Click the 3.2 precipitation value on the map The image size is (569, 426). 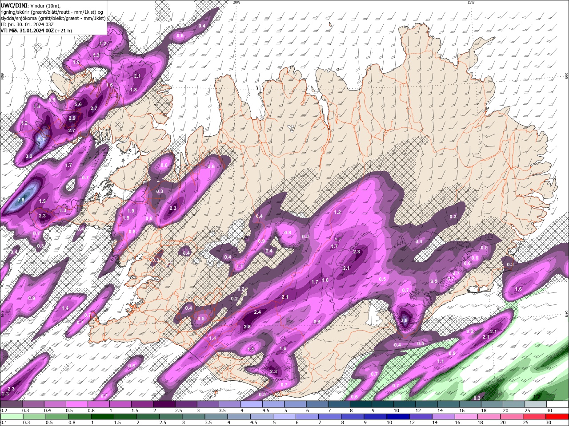click(x=29, y=156)
